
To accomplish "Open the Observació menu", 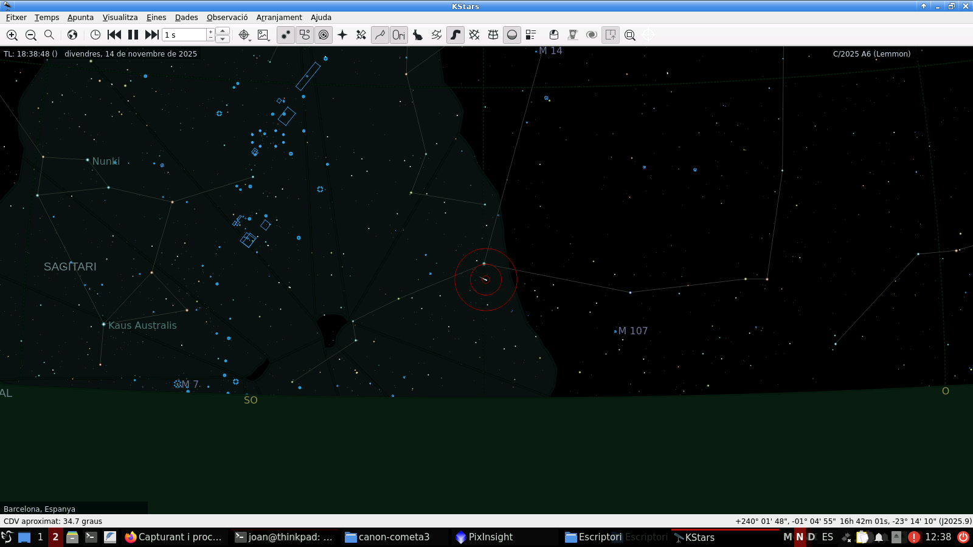I will 227,18.
